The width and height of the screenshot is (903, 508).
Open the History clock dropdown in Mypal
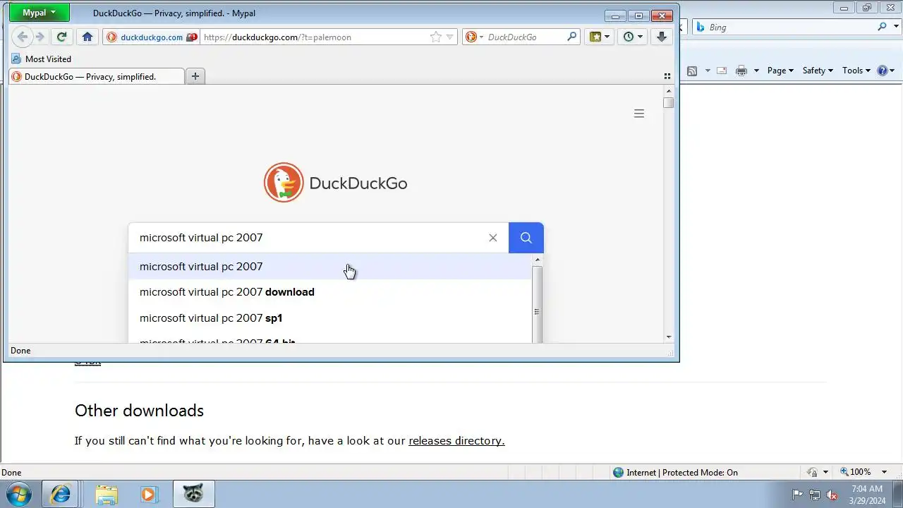[633, 37]
